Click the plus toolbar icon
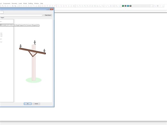 8,6
